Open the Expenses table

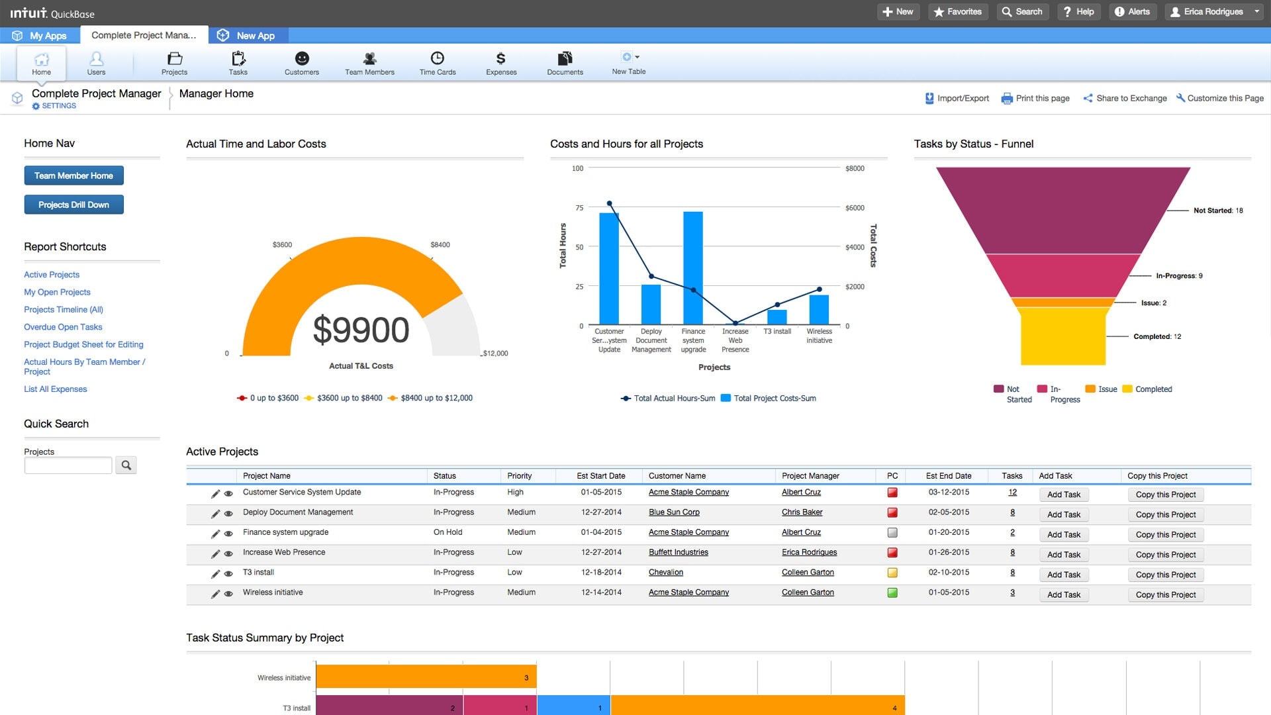click(x=501, y=63)
